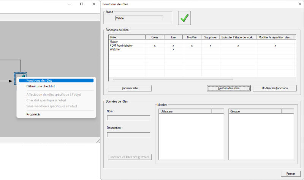Click the Lire column header
Image resolution: width=304 pixels, height=180 pixels.
click(x=173, y=37)
